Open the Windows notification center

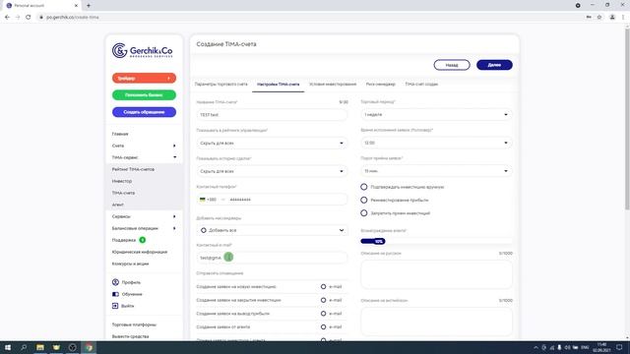pyautogui.click(x=619, y=347)
